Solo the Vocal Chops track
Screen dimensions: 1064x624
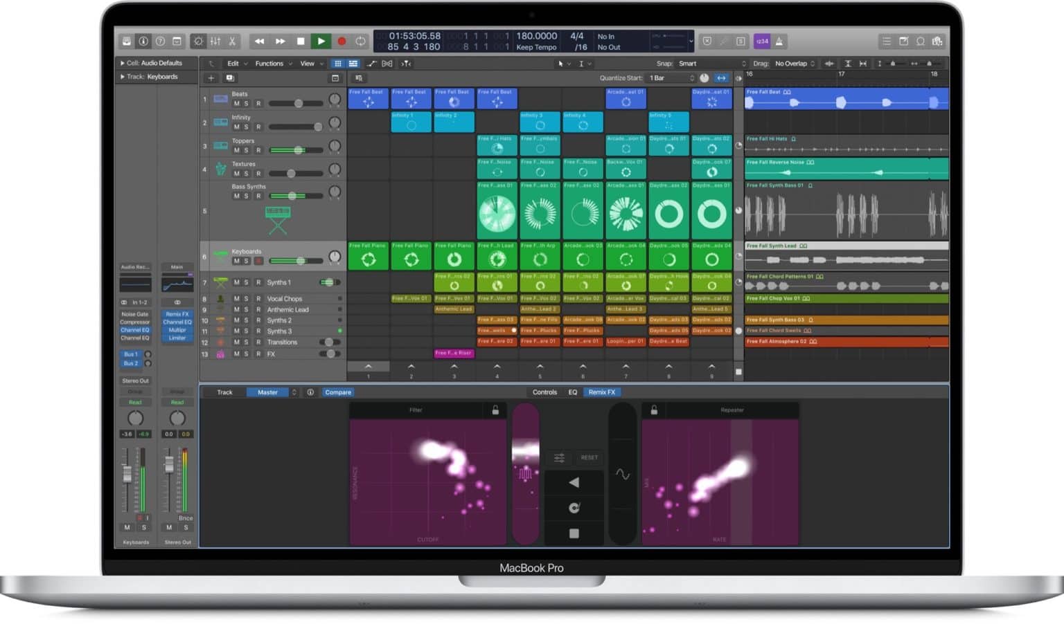[246, 299]
